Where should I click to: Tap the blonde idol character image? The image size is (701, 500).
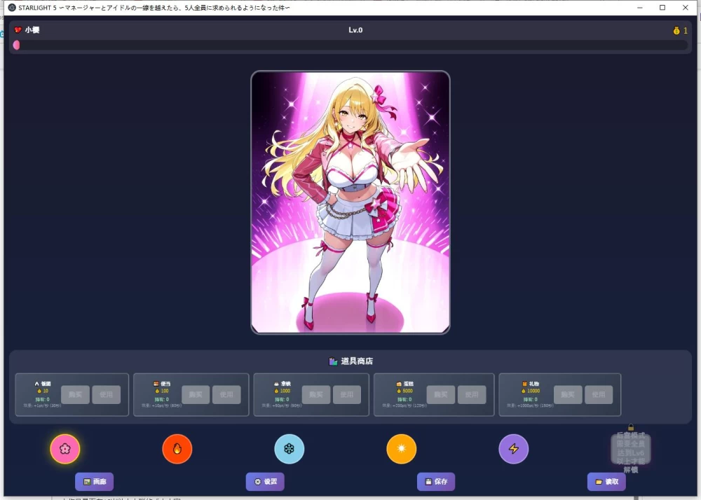point(350,202)
